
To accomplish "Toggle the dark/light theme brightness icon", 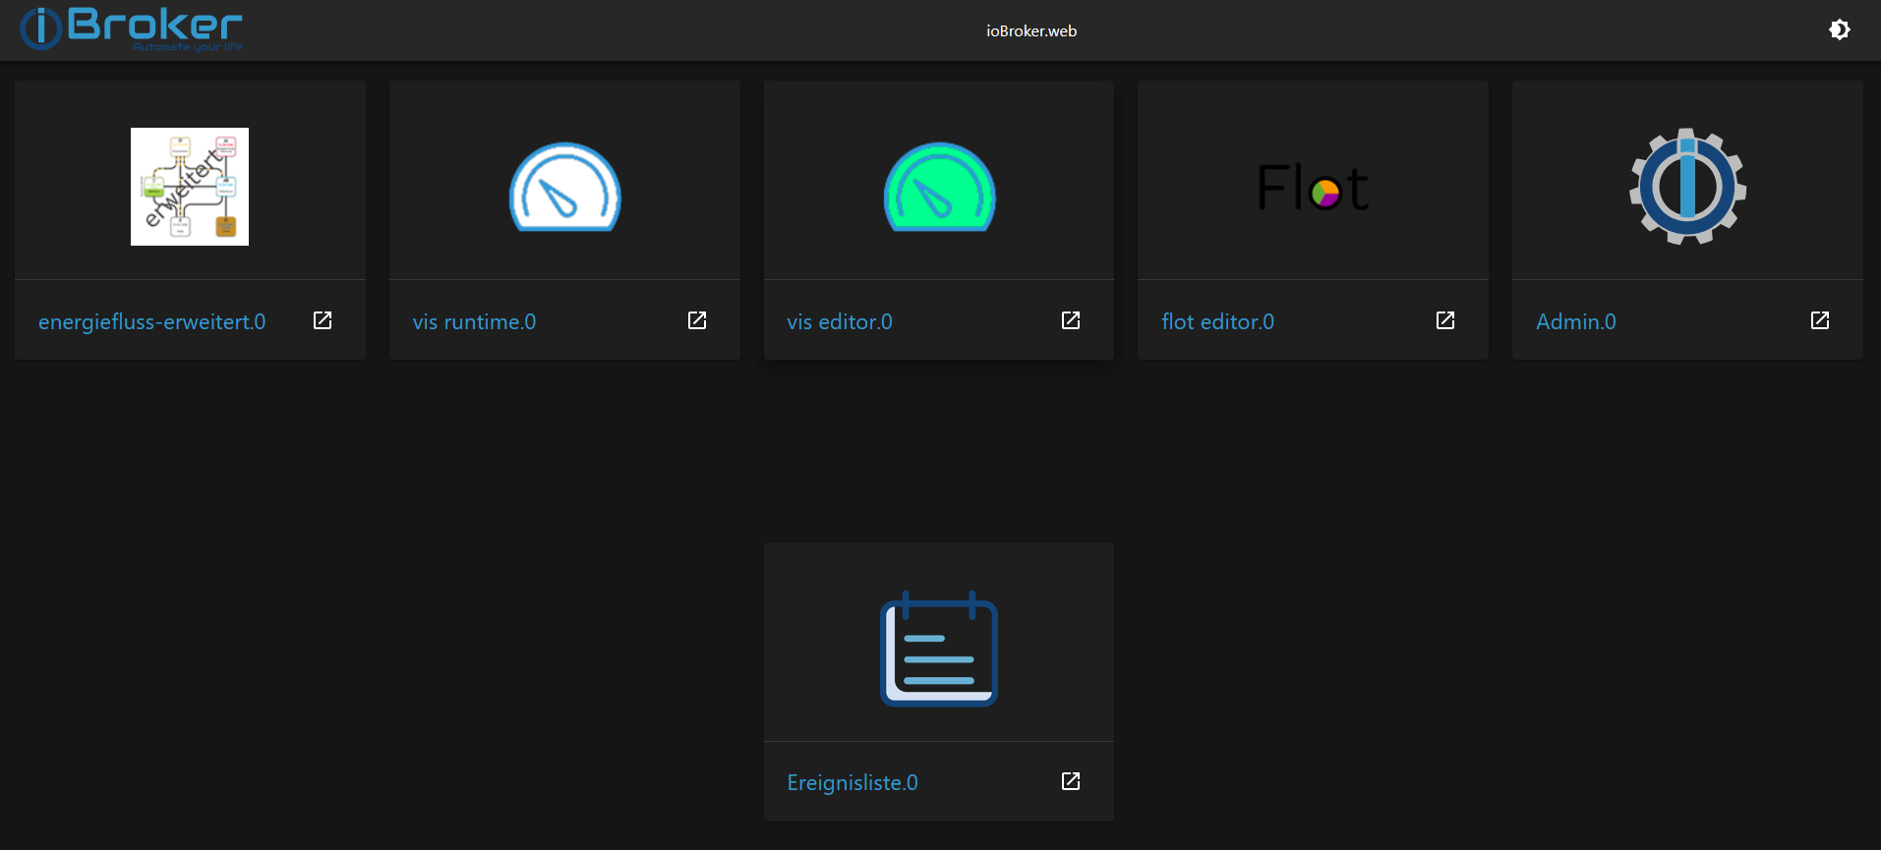I will tap(1839, 29).
